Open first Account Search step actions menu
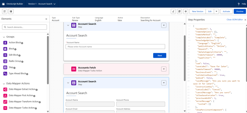The width and height of the screenshot is (247, 113). click(164, 25)
